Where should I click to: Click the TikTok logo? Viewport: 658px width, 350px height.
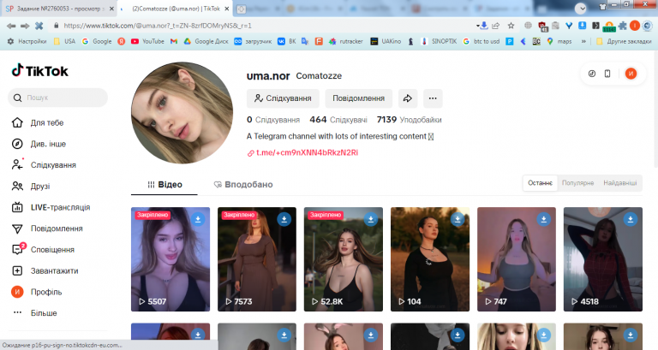pos(40,71)
